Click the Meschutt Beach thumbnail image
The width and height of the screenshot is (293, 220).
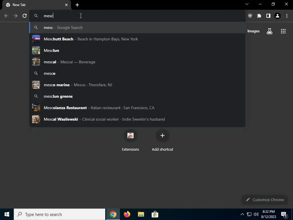[x=36, y=39]
